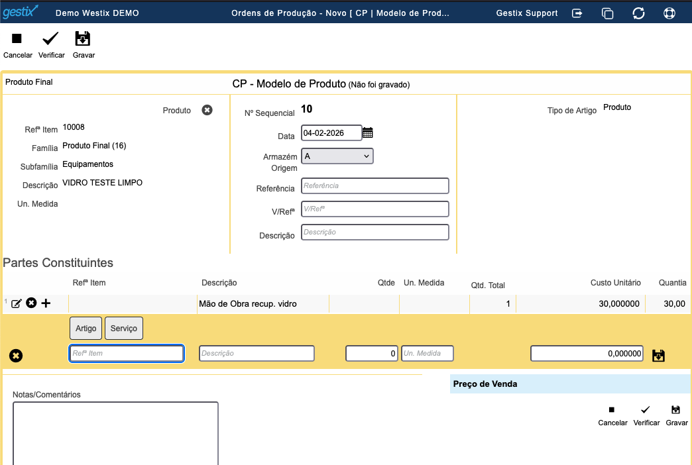Viewport: 692px width, 465px height.
Task: Click the Cancelar icon in top toolbar
Action: pos(17,40)
